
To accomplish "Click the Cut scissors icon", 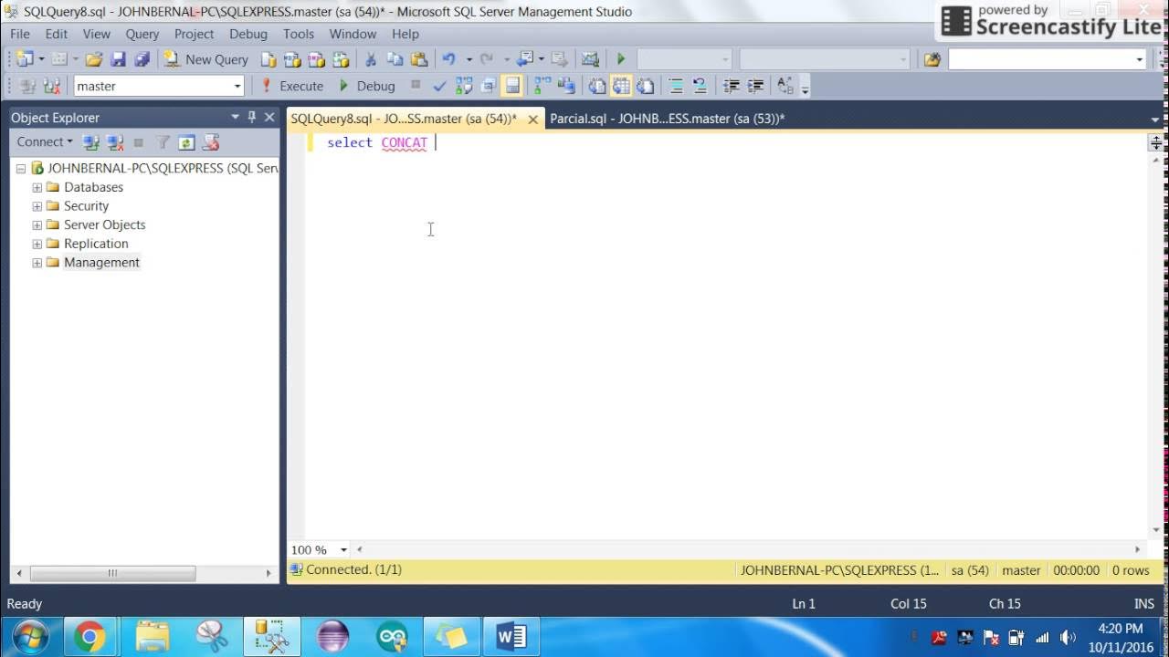I will click(x=371, y=59).
